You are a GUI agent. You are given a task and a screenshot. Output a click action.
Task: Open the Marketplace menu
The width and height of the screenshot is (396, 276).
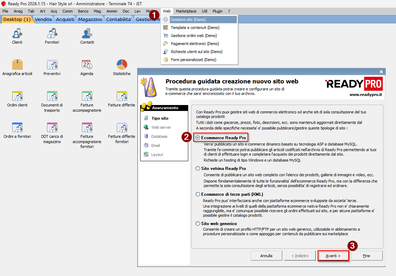click(x=186, y=11)
